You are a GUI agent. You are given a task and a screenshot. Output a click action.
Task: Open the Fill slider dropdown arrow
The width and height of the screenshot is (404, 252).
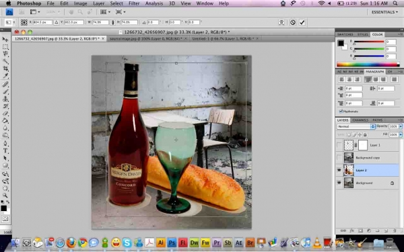pos(401,134)
